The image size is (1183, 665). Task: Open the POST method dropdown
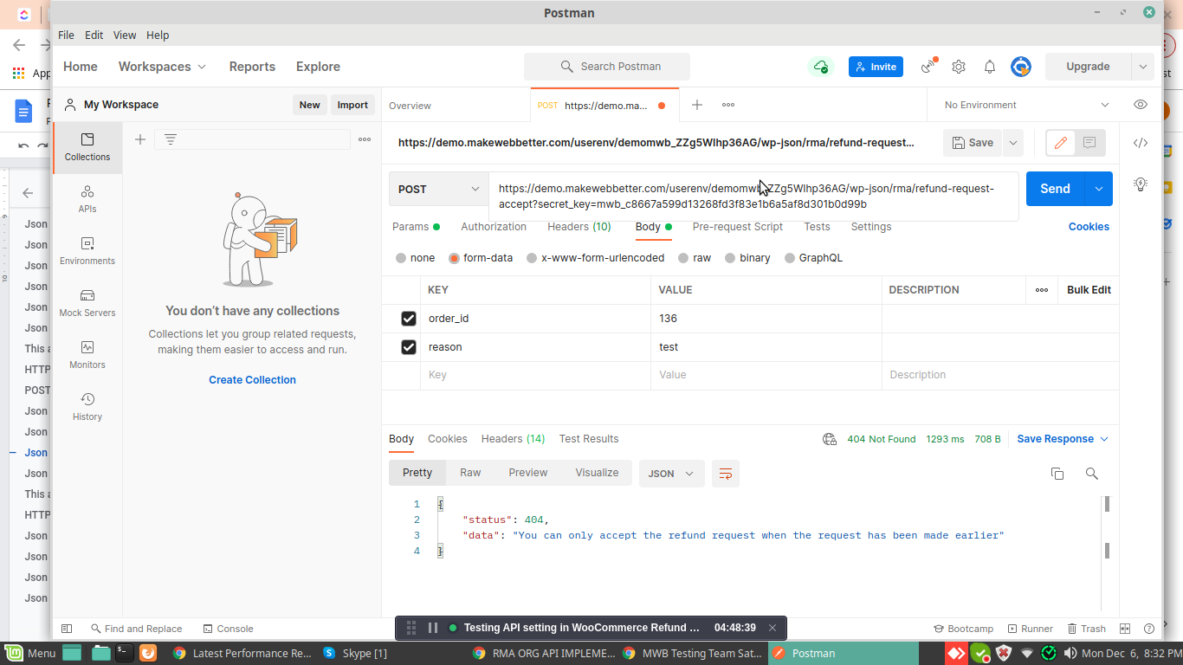pos(438,189)
